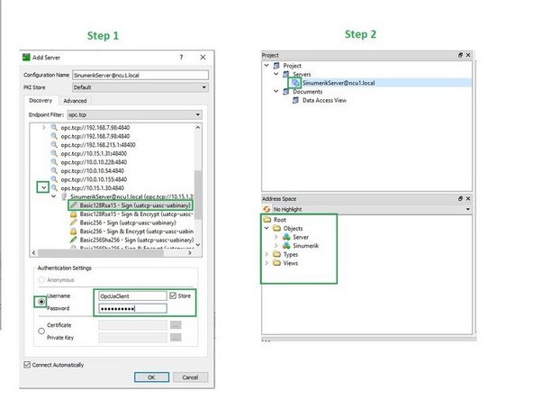This screenshot has width=533, height=400.
Task: Click the Add Server green title icon
Action: point(26,57)
